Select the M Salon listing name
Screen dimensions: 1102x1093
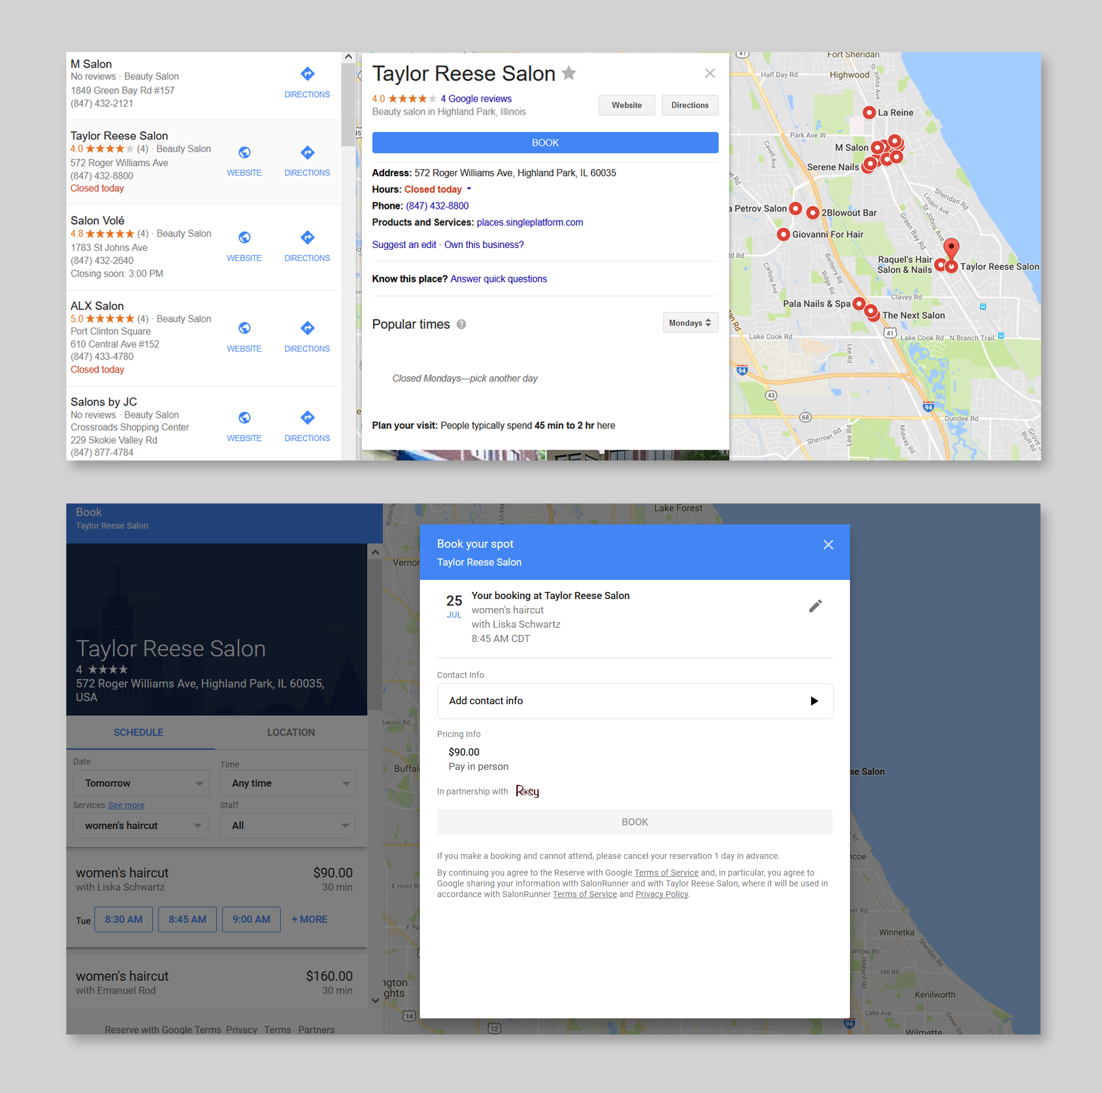coord(91,64)
